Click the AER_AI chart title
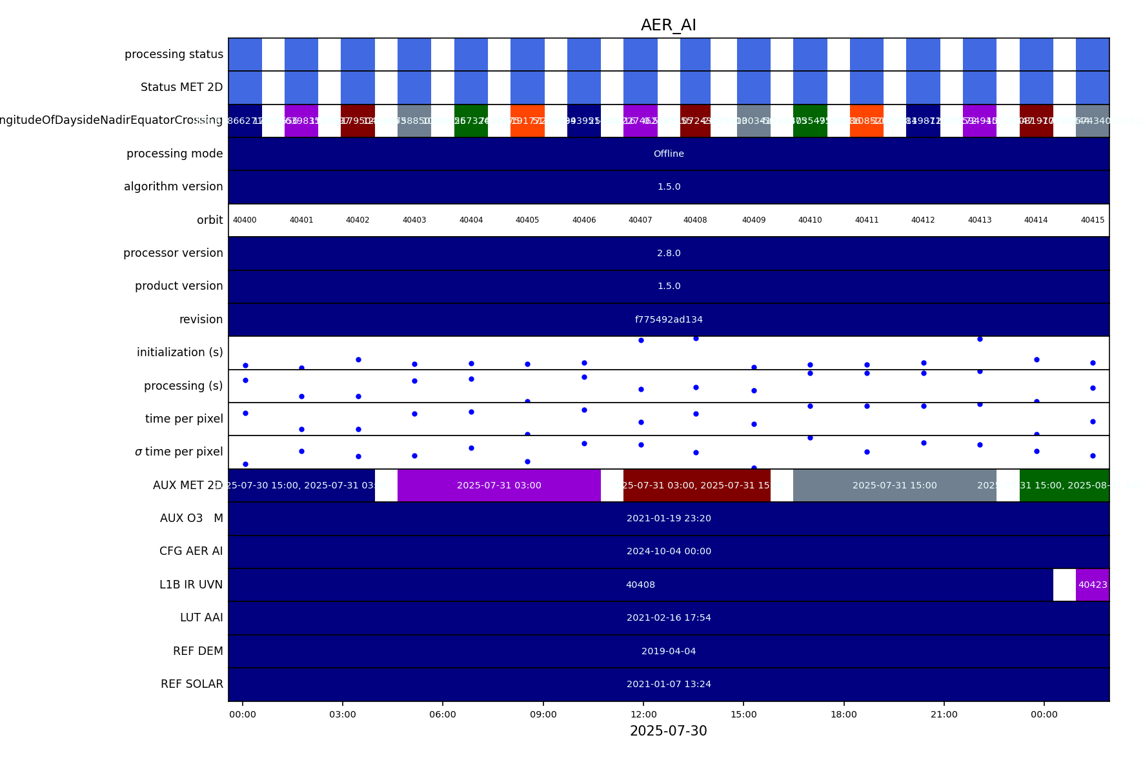 668,25
